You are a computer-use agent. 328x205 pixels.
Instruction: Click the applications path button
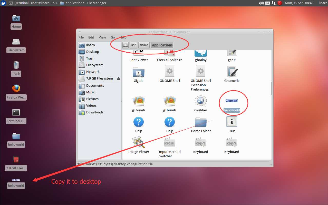(162, 45)
